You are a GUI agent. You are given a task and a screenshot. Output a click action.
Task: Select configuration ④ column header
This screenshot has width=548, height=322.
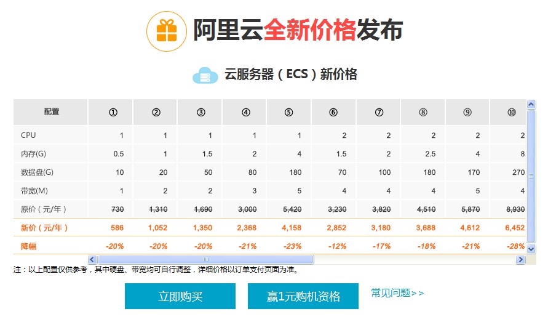coord(245,112)
